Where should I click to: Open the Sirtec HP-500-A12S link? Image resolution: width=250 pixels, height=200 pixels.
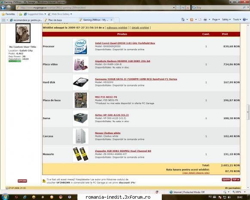(112, 115)
